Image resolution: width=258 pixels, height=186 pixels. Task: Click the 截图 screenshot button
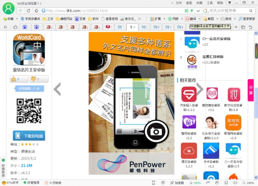pos(209,19)
